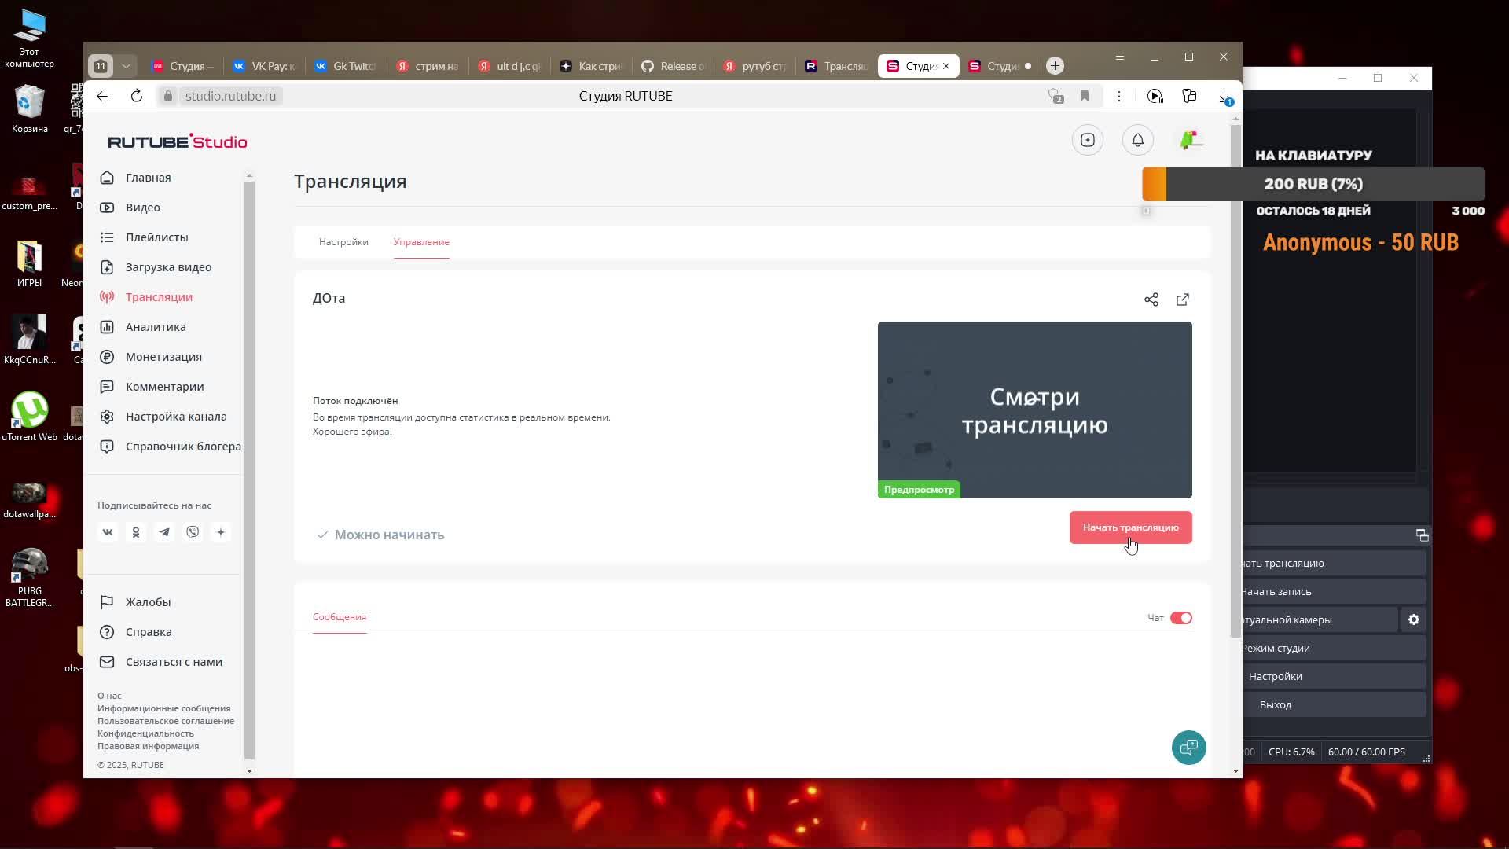Open the Справка help page
1509x849 pixels.
pos(149,632)
